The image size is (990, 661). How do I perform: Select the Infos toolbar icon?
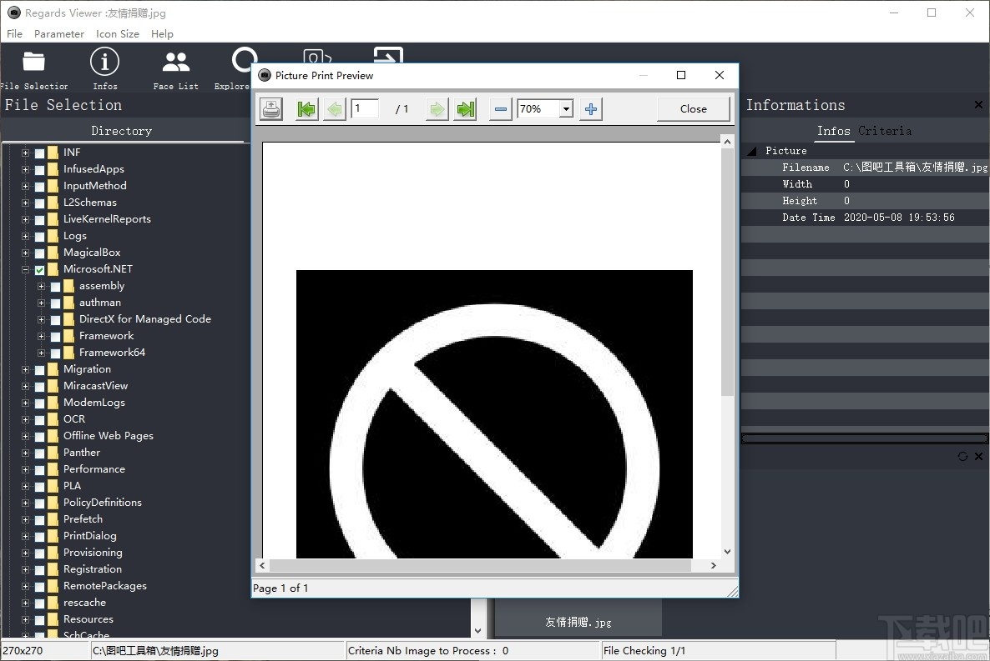[104, 62]
